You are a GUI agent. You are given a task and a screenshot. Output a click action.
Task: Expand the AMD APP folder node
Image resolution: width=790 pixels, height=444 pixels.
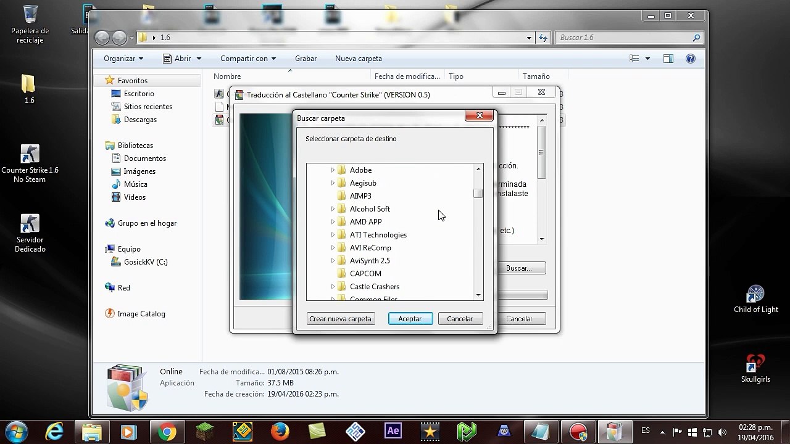[x=333, y=222]
